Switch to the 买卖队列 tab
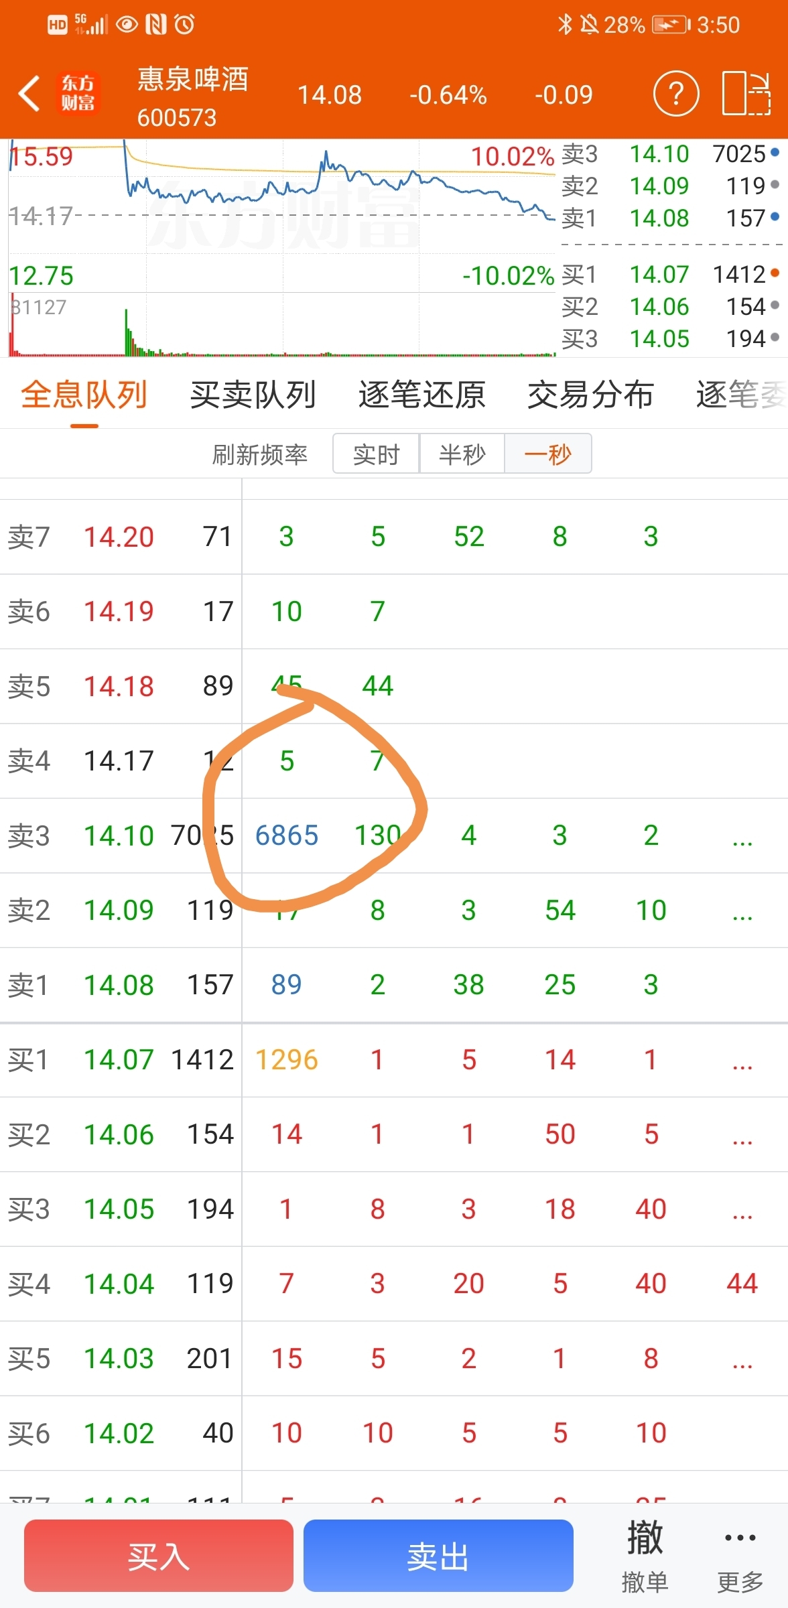This screenshot has width=788, height=1608. (253, 395)
